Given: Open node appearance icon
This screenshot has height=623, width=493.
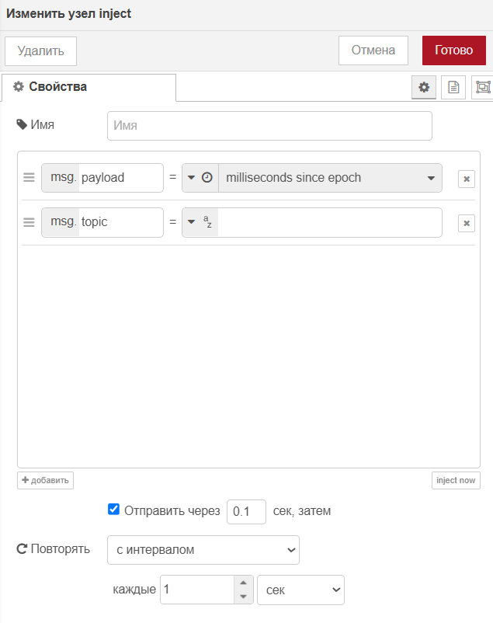Looking at the screenshot, I should tap(483, 87).
